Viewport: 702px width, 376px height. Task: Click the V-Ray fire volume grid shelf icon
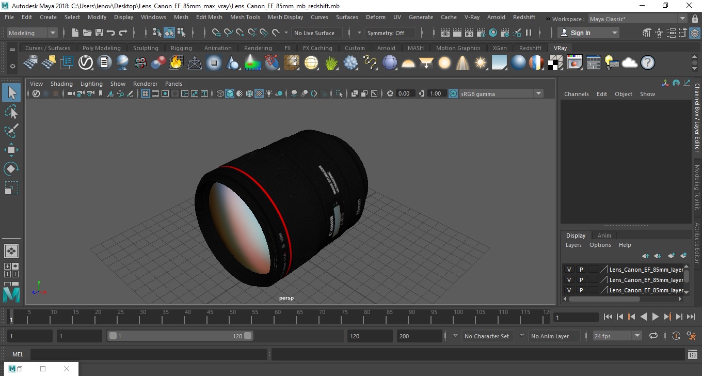coord(176,63)
